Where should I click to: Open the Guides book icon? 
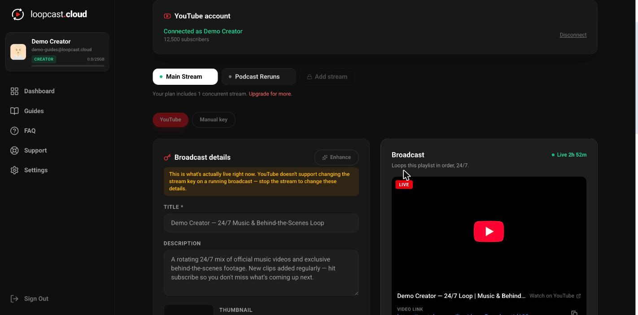coord(14,111)
